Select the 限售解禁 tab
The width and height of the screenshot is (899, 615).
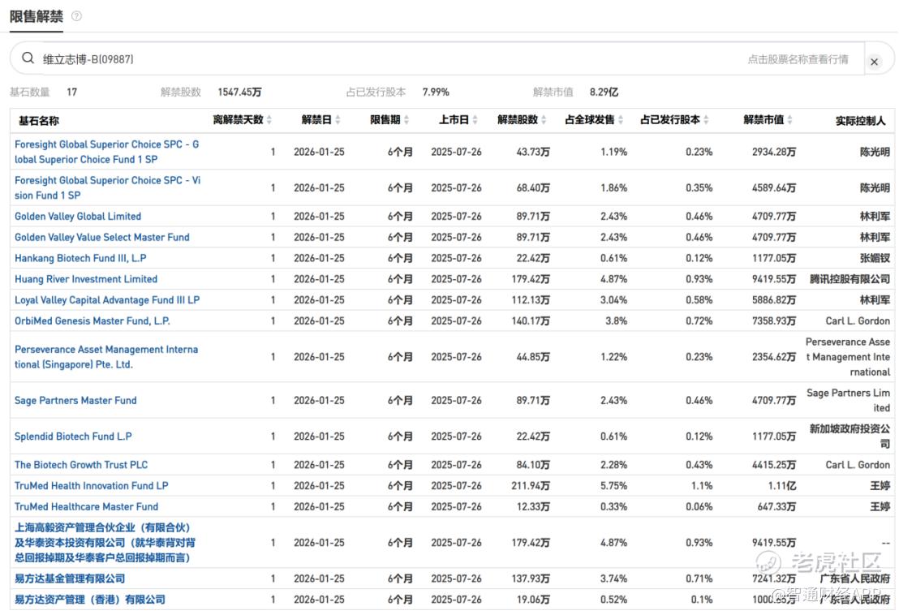[x=33, y=16]
